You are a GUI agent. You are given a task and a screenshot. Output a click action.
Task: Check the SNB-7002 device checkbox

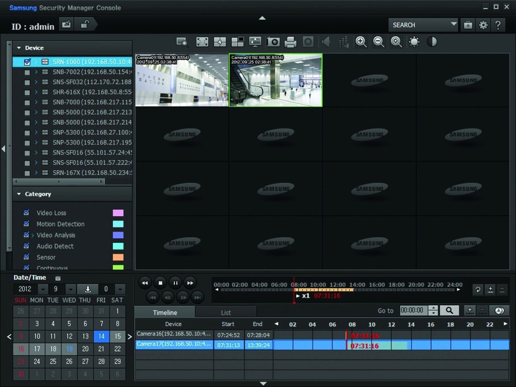pos(27,72)
